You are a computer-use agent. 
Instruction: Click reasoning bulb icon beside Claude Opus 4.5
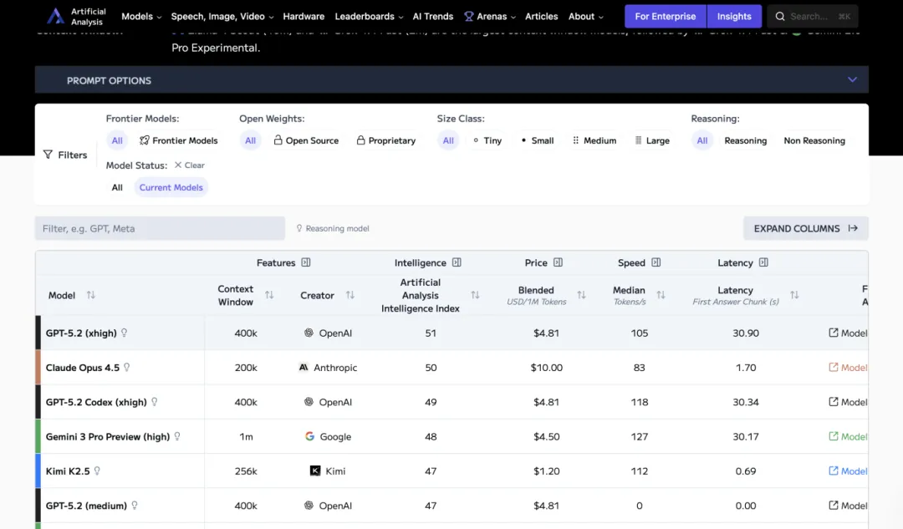(127, 367)
